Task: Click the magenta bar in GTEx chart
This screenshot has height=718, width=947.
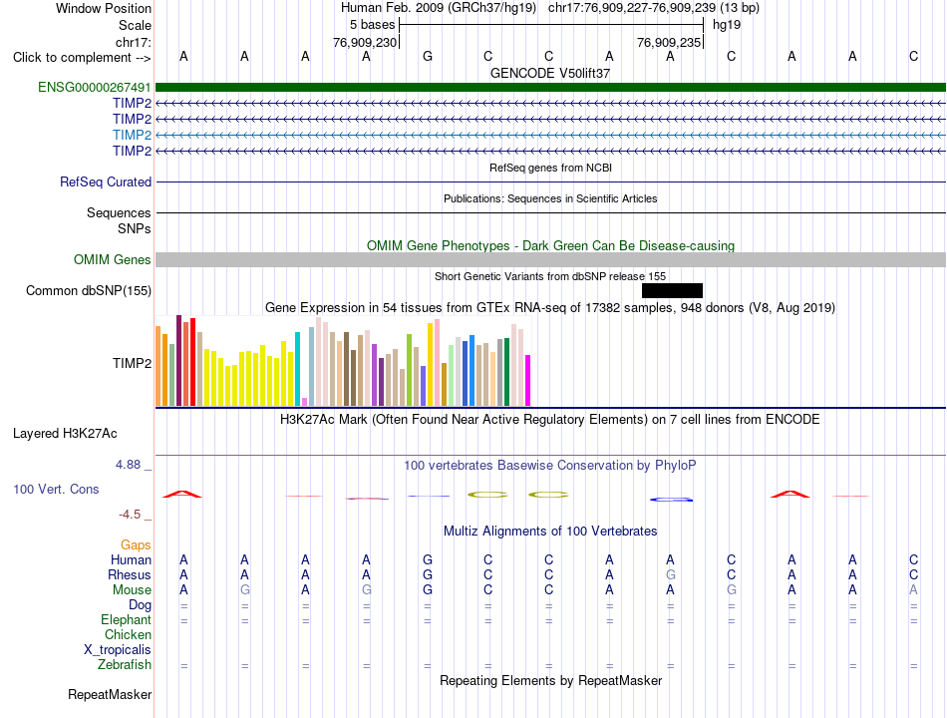Action: [528, 380]
